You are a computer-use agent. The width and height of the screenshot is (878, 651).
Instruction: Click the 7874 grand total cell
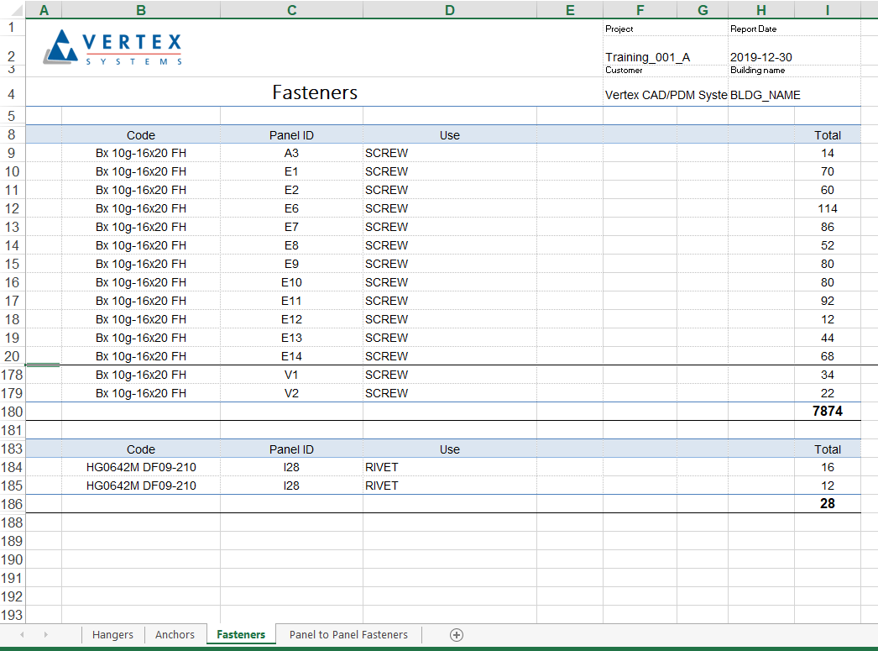coord(827,412)
